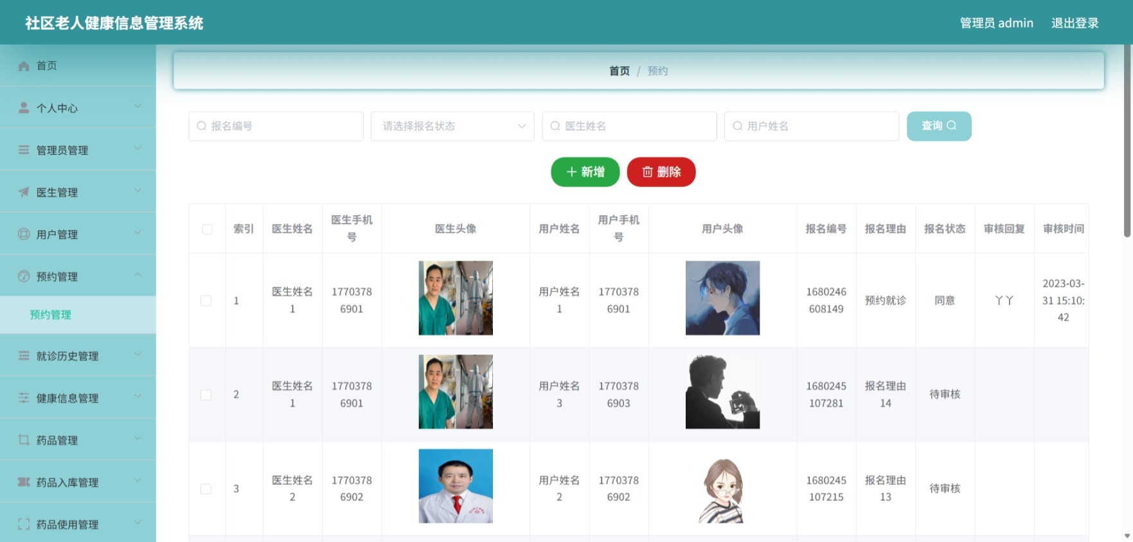Click the icon beside 药品入库管理
Image resolution: width=1133 pixels, height=542 pixels.
click(x=24, y=482)
